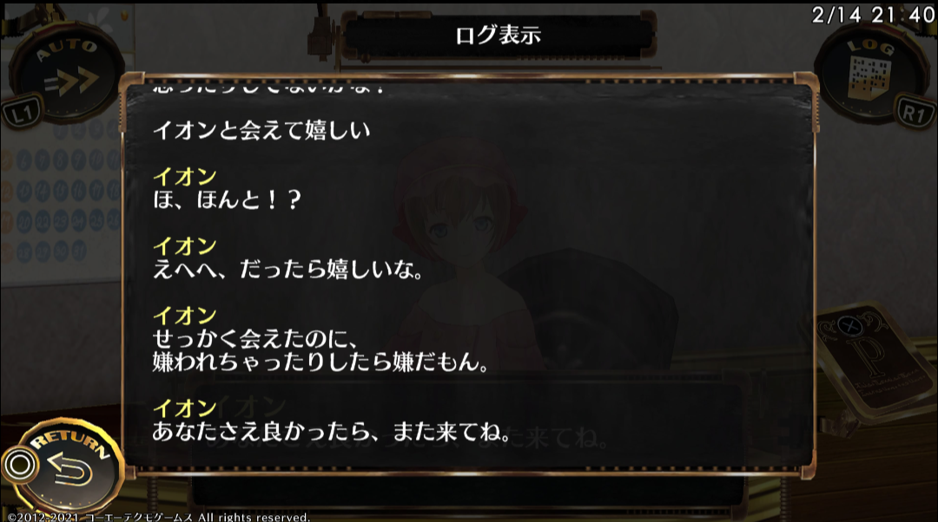Click the partially hidden top log line
Screen dimensions: 938x522
click(268, 89)
